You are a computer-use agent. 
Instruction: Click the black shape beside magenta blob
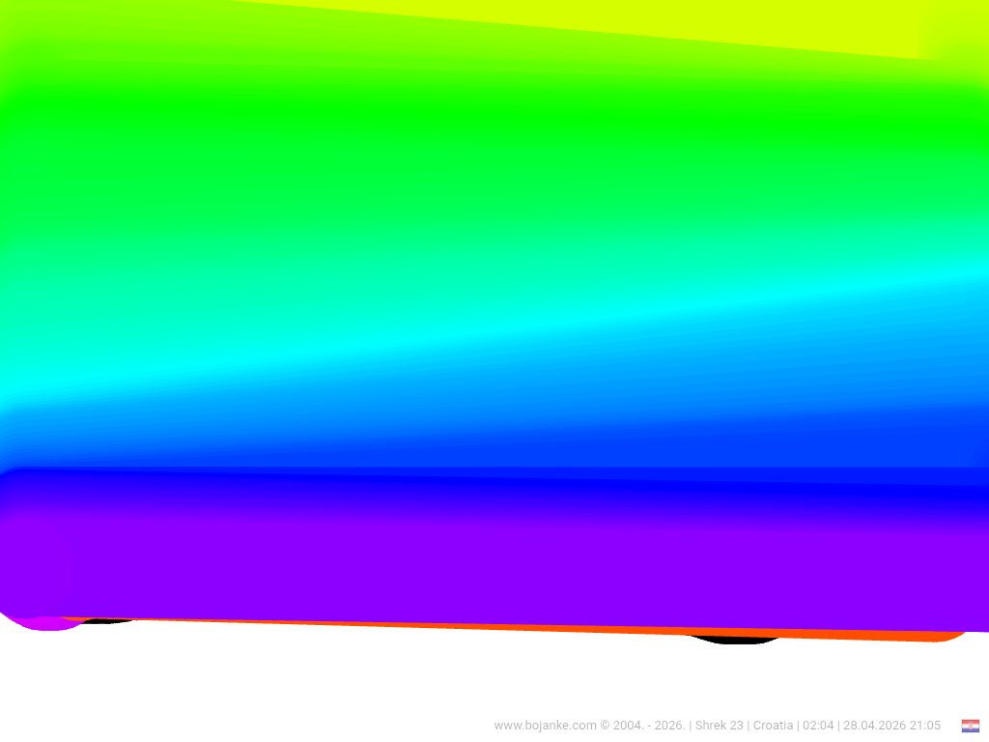(104, 619)
